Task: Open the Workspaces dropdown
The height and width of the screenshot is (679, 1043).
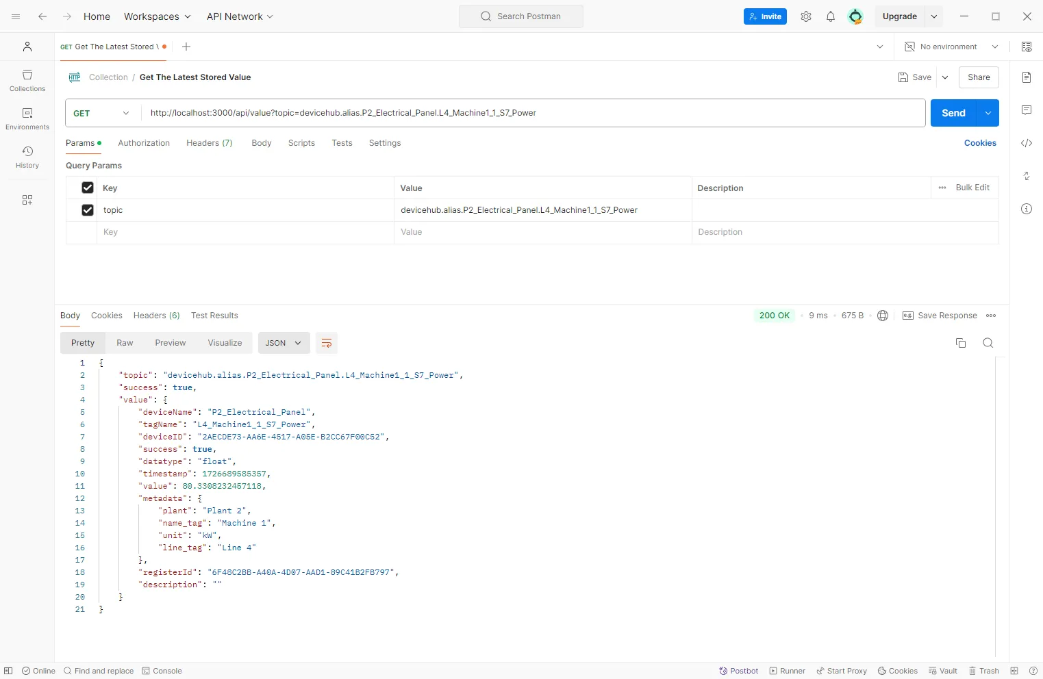Action: [x=158, y=16]
